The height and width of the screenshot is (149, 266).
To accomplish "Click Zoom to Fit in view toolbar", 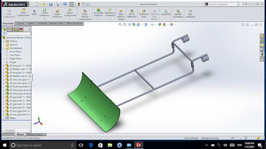I will pyautogui.click(x=120, y=25).
